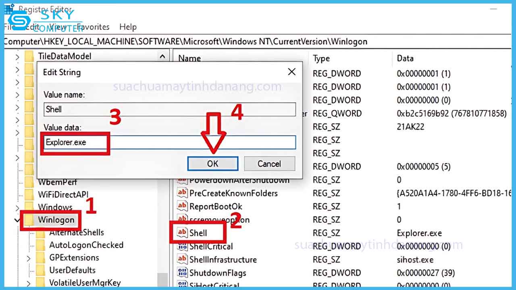This screenshot has width=516, height=290.
Task: Click the PreCreateKnownFolders string value icon
Action: tap(182, 193)
